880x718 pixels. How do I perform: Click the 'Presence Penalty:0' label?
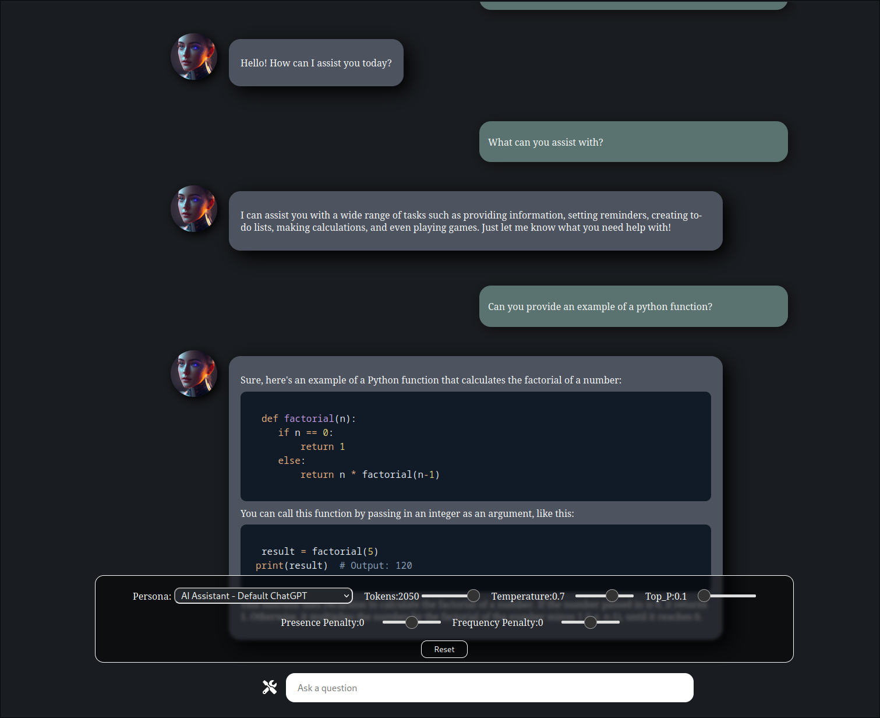[x=323, y=622]
